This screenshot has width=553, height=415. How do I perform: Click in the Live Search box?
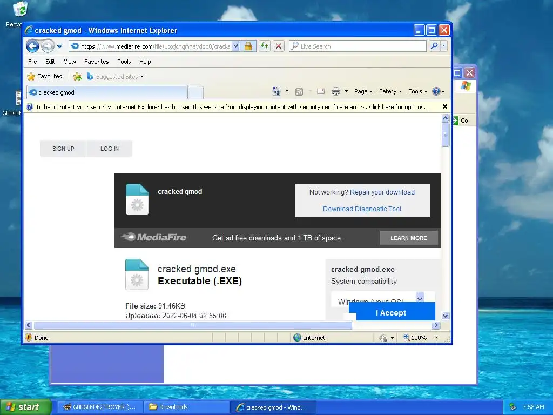(358, 46)
